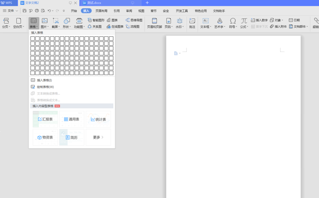
Task: Open the 文档助手 document assistant tab
Action: point(219,11)
